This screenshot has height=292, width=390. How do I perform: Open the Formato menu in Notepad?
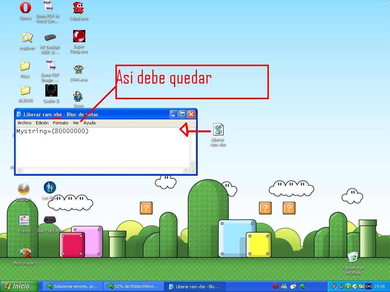tap(61, 123)
